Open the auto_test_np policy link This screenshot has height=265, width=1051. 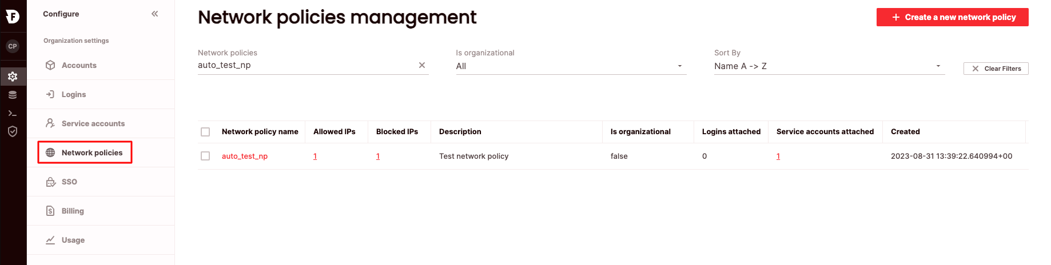pyautogui.click(x=245, y=156)
